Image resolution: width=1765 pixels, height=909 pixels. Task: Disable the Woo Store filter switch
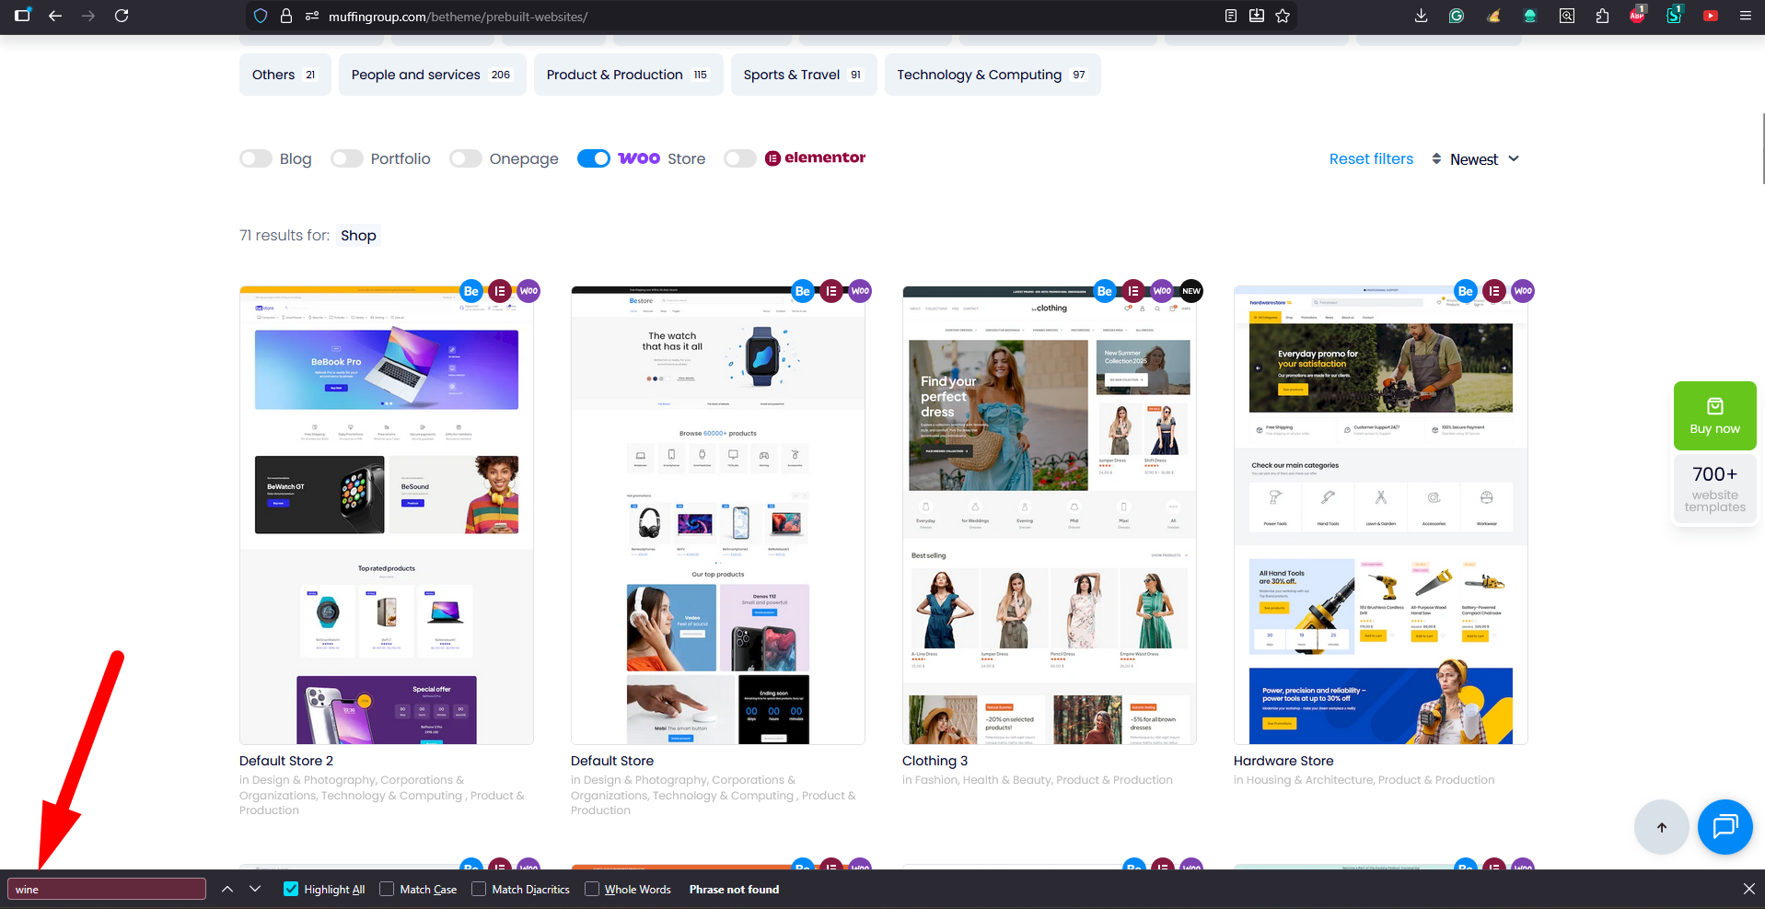point(594,158)
